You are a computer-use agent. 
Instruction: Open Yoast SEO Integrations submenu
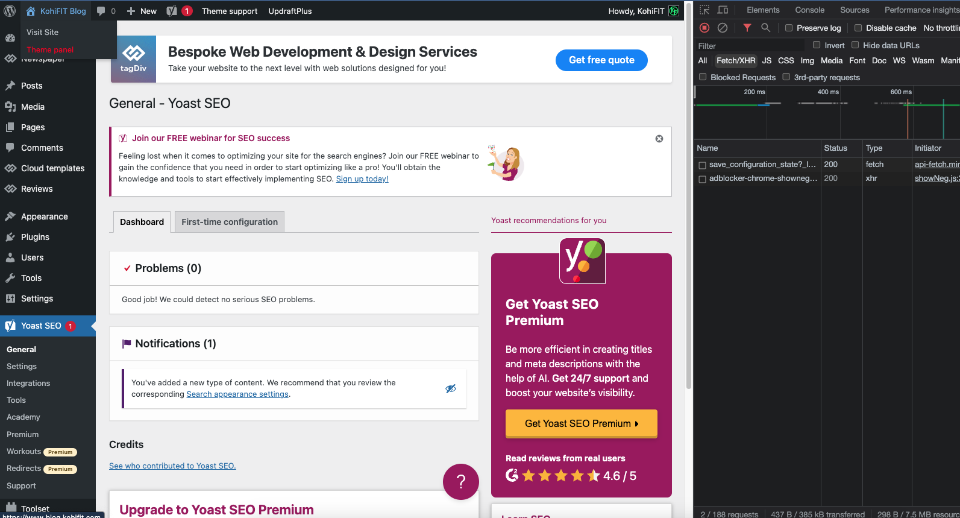pyautogui.click(x=28, y=383)
